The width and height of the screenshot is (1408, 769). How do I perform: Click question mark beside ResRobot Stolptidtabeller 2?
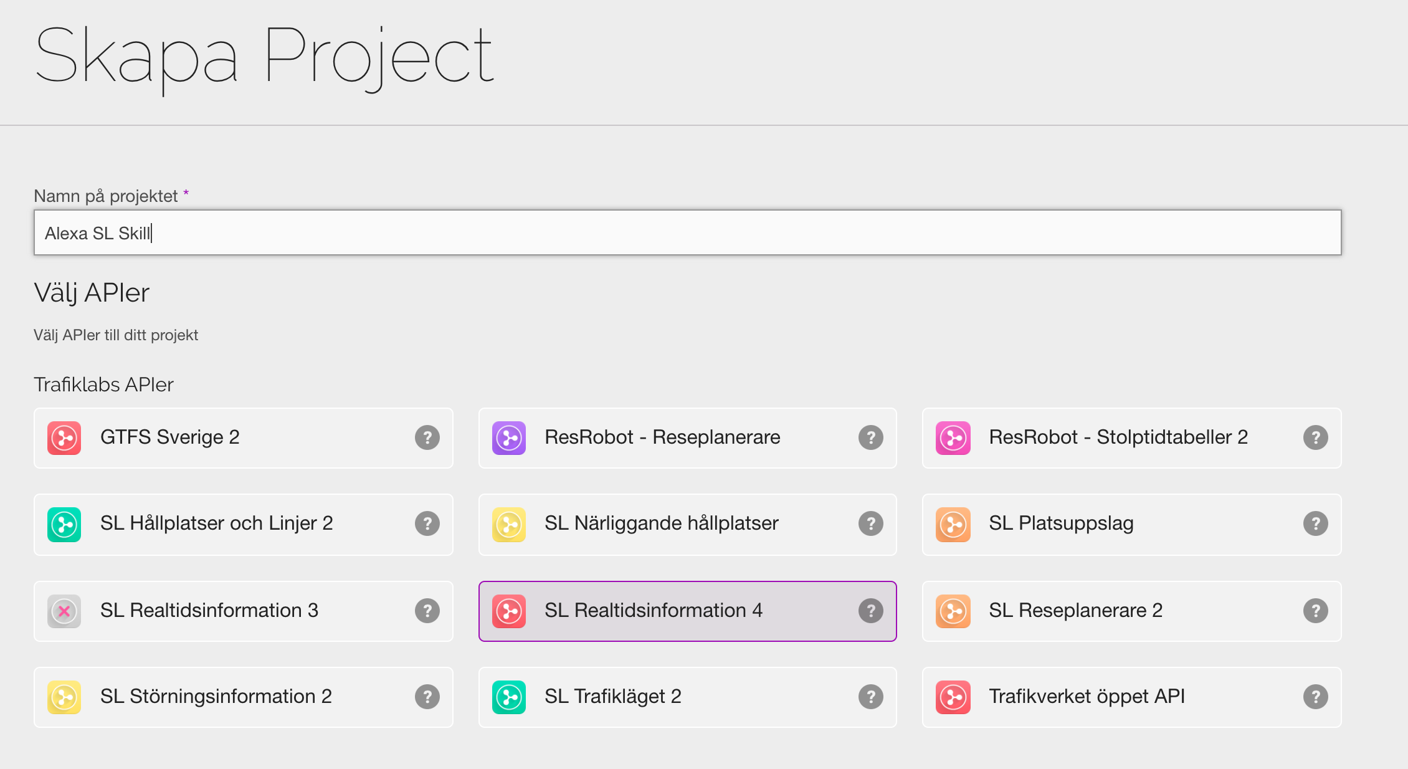[1315, 437]
